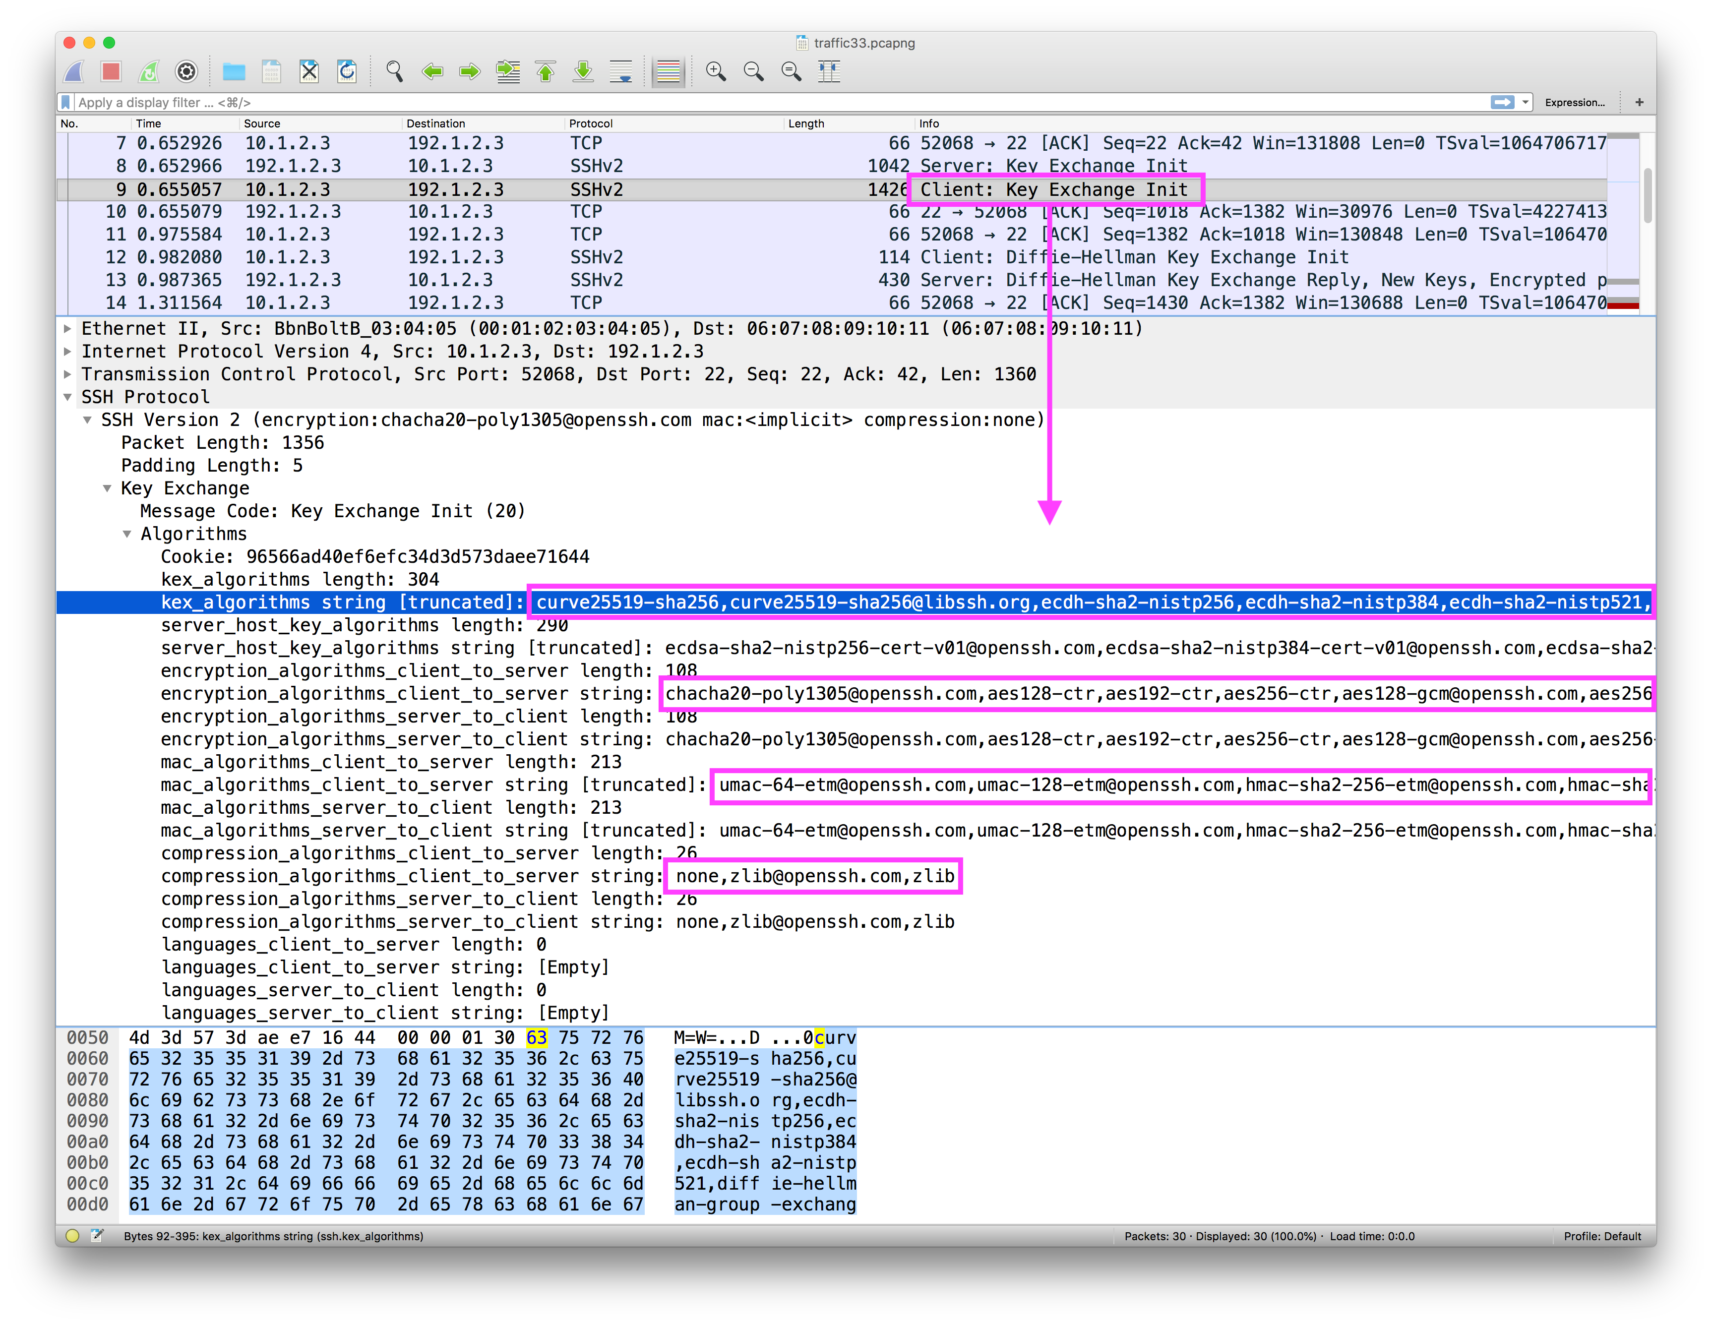Viewport: 1712px width, 1326px height.
Task: Click the plus add filter button
Action: pos(1639,103)
